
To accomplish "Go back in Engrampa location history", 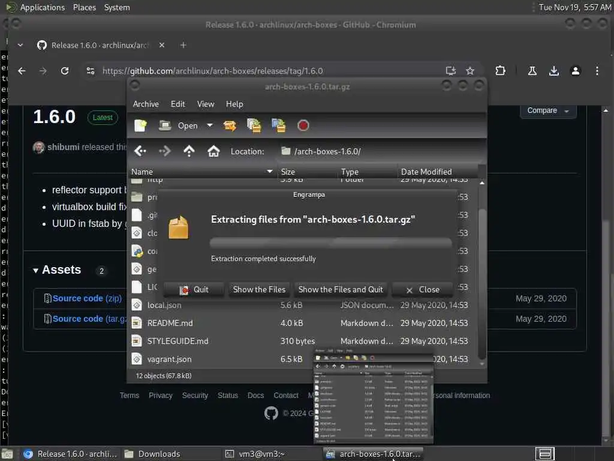I will coord(140,151).
